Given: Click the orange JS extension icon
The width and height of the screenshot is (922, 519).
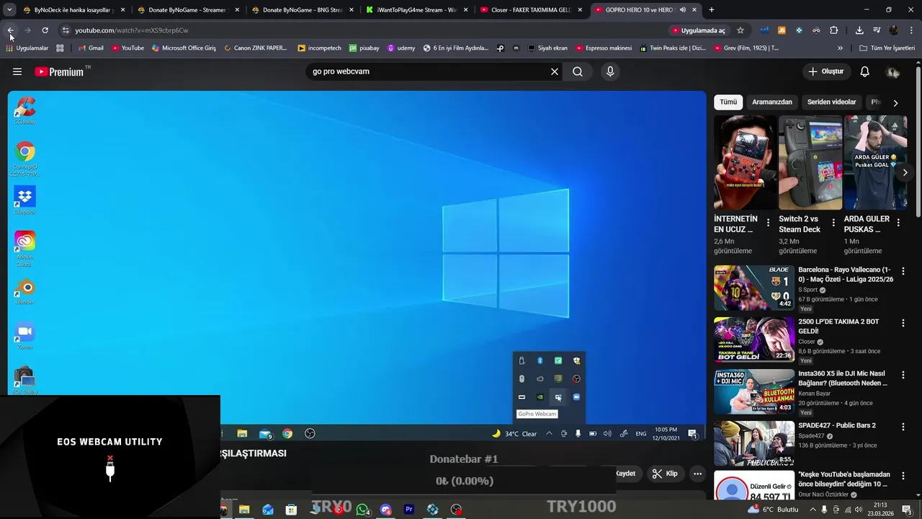Looking at the screenshot, I should click(782, 30).
